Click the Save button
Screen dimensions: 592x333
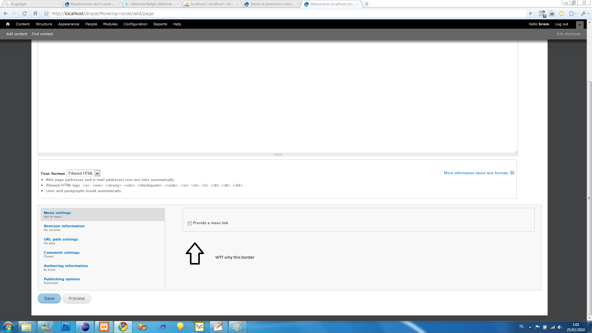(x=49, y=298)
